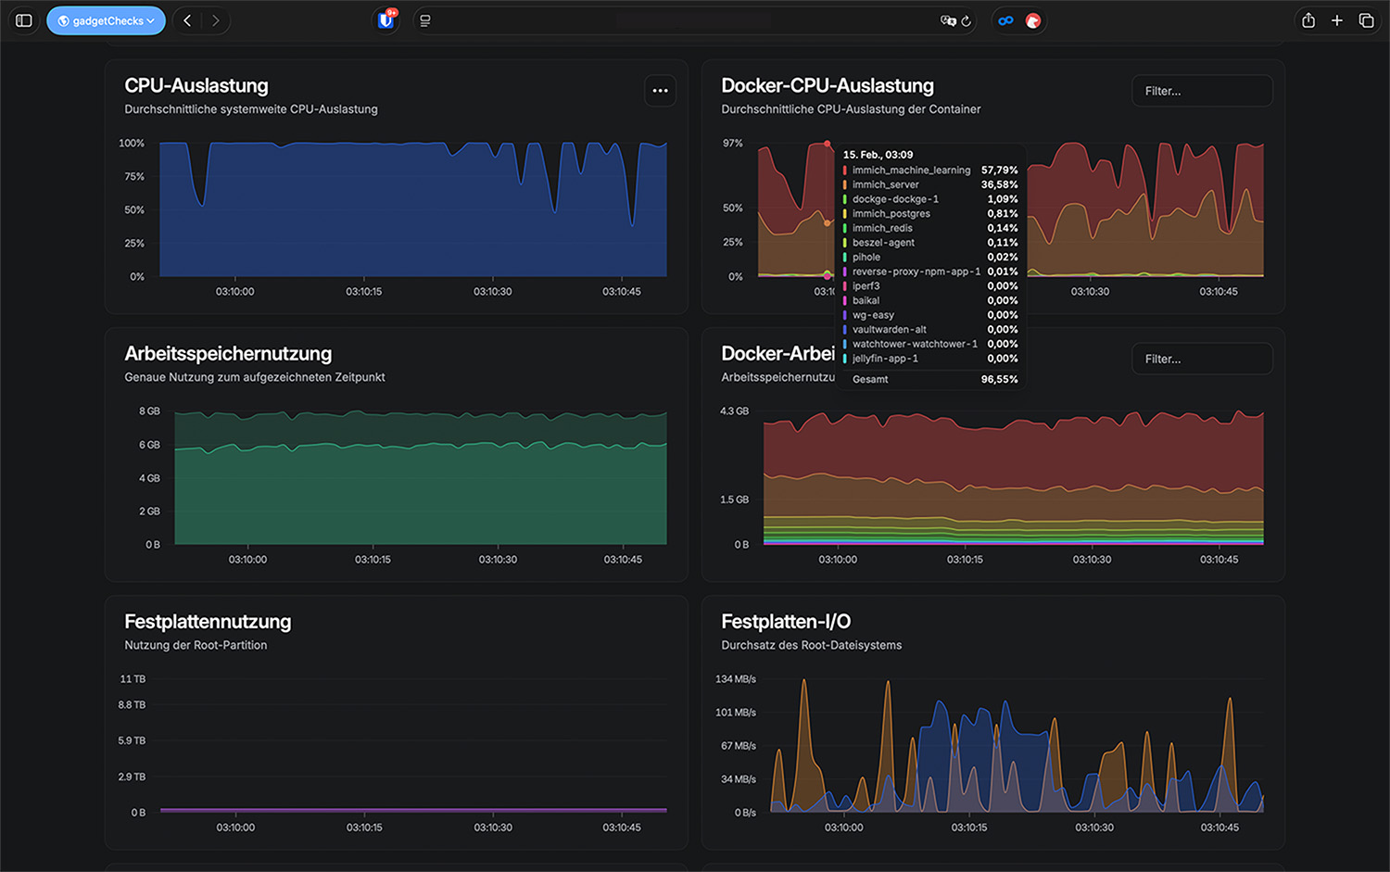Click the blue infinity extension icon
The height and width of the screenshot is (872, 1390).
(1005, 20)
